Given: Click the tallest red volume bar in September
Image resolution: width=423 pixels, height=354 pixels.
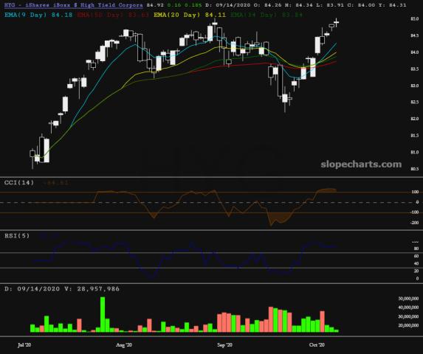Looking at the screenshot, I should 271,319.
